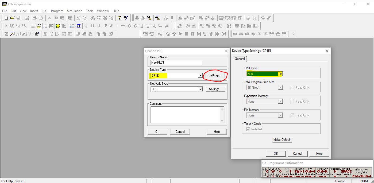Click the Redo arrow toolbar icon

(84, 18)
